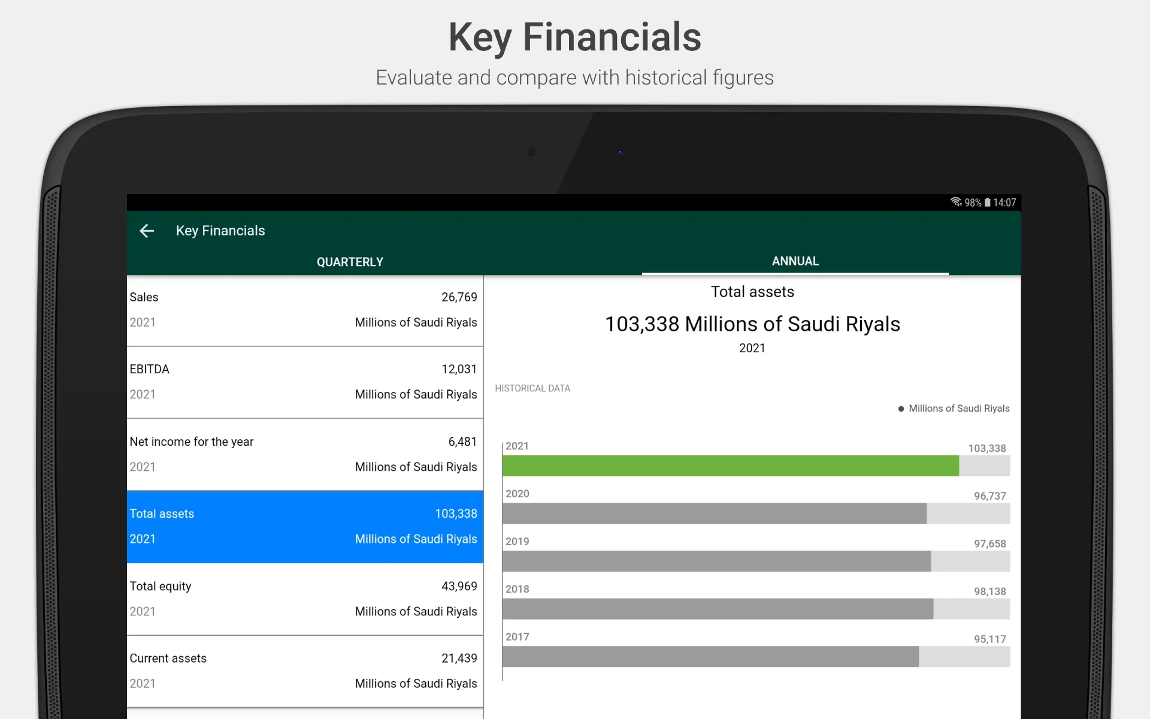Open the Sales row
Screen dimensions: 1150x719
point(305,310)
